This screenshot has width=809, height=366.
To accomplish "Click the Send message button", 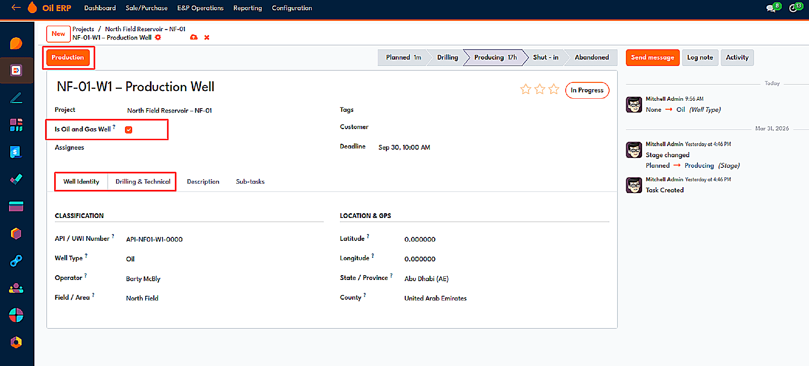I will (652, 58).
